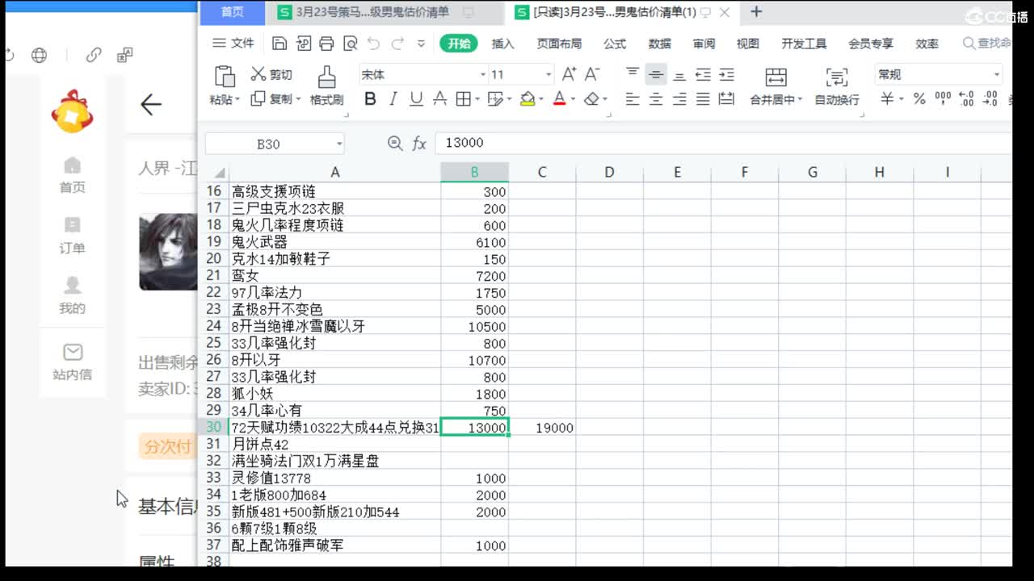
Task: Open the font size dropdown
Action: (x=549, y=75)
